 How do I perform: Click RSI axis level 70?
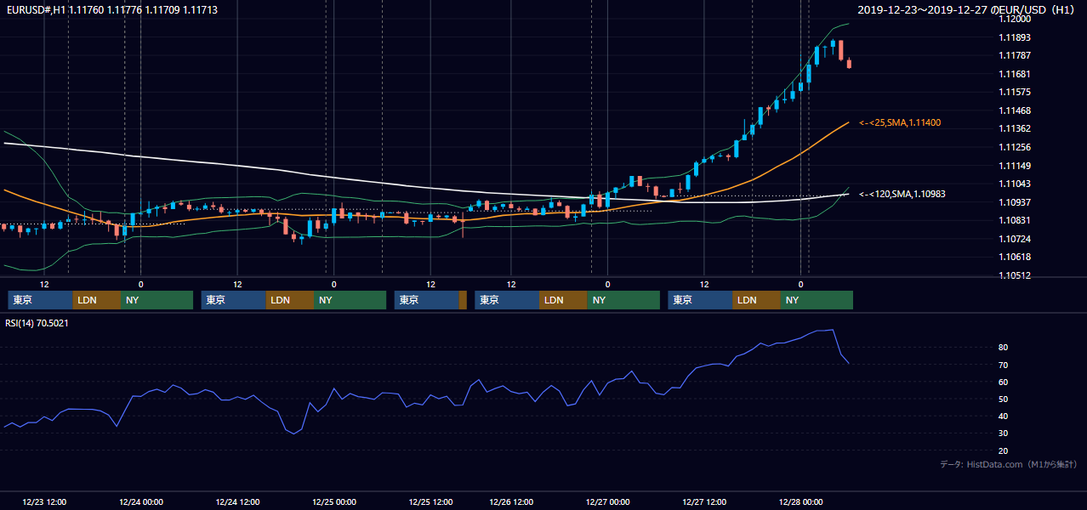click(x=1004, y=365)
